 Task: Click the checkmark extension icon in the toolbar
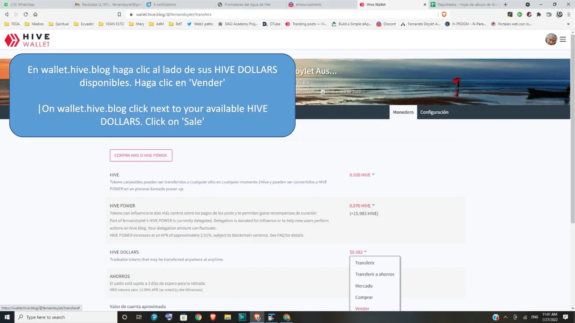[x=510, y=14]
